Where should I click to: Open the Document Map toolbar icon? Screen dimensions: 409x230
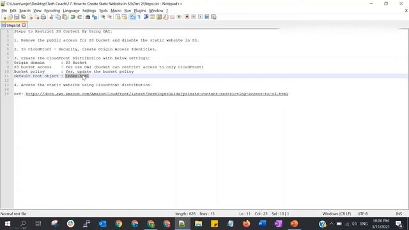pyautogui.click(x=159, y=17)
